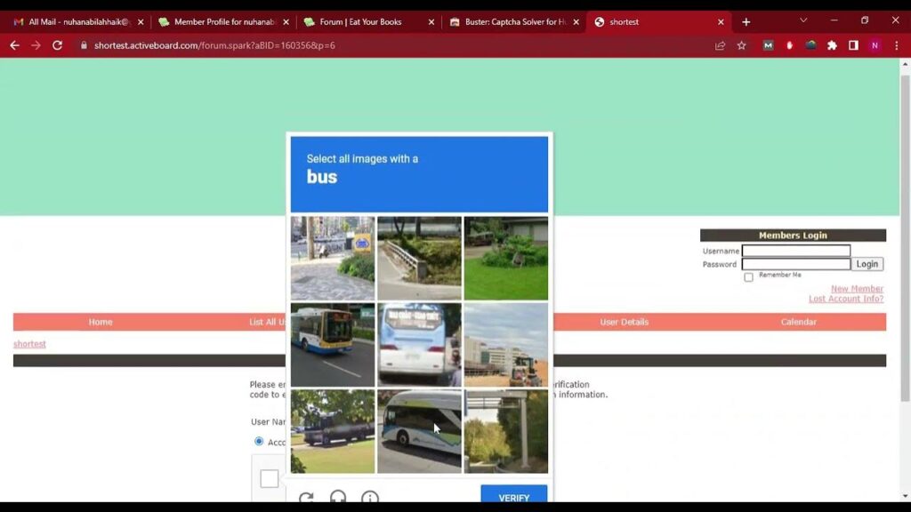The image size is (911, 512).
Task: Click the cloud-shaped extension icon
Action: coord(810,45)
